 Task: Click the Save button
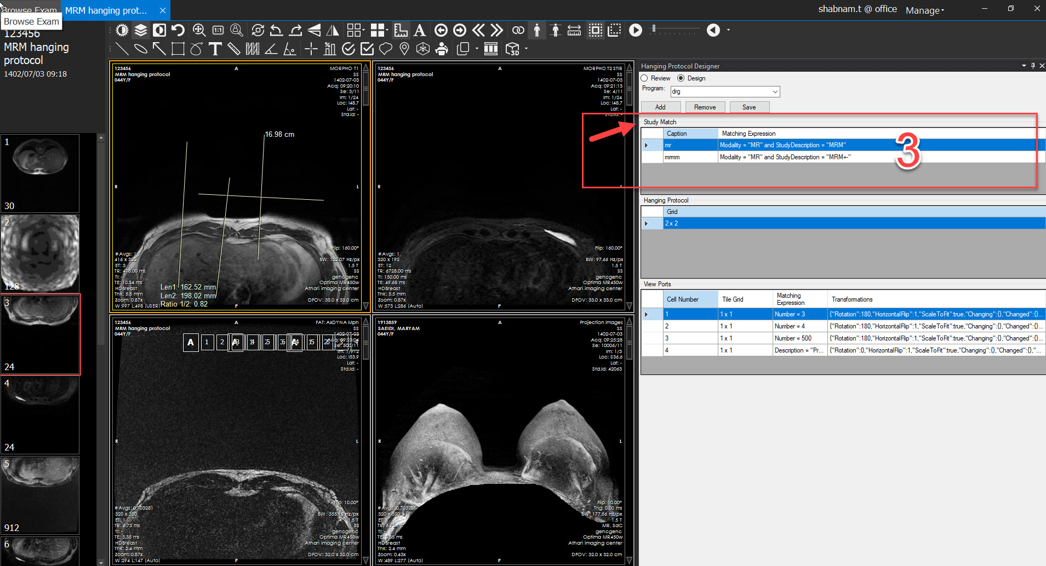pyautogui.click(x=749, y=107)
